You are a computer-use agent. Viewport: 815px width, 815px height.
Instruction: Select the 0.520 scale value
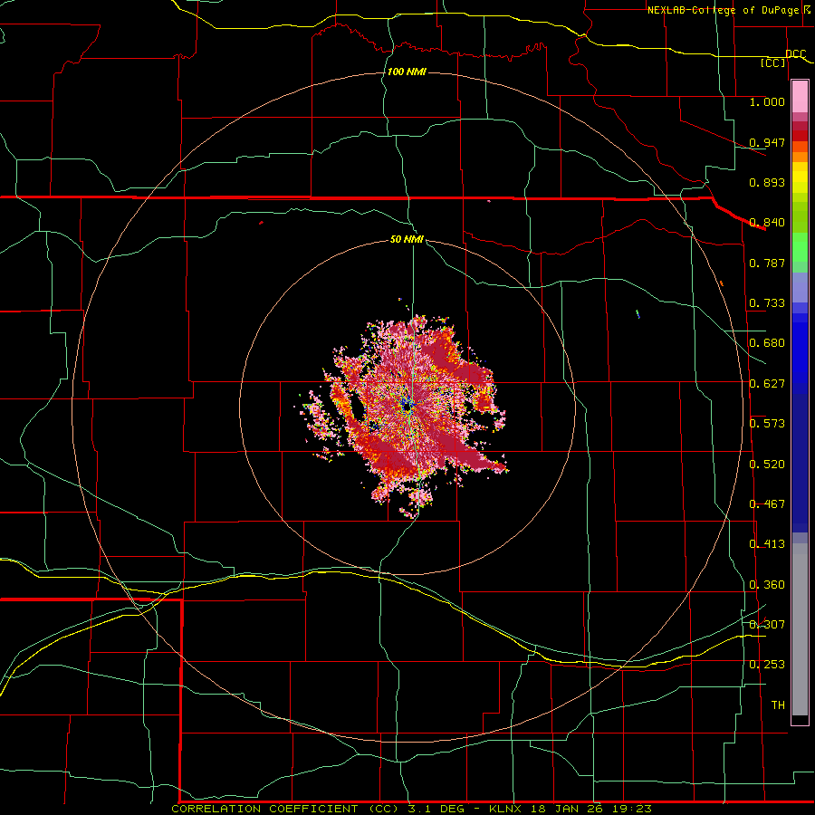pos(767,465)
